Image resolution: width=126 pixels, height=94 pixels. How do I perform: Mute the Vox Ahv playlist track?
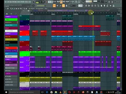coord(28,45)
